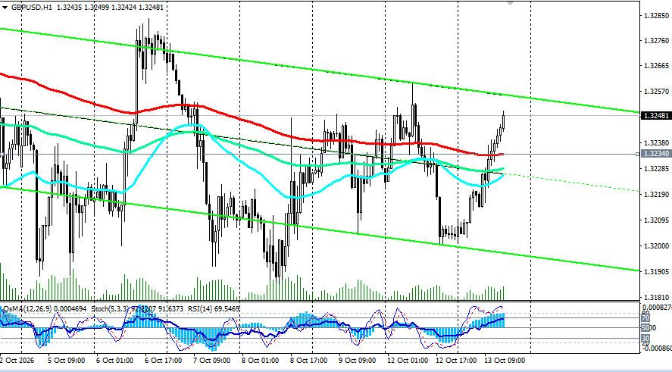Click the RSI(14) 69.5469 indicator label

(x=213, y=308)
